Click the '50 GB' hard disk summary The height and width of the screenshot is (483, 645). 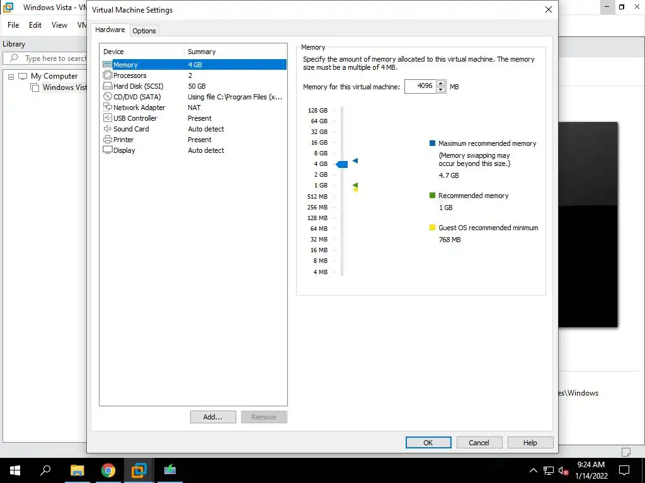tap(197, 86)
